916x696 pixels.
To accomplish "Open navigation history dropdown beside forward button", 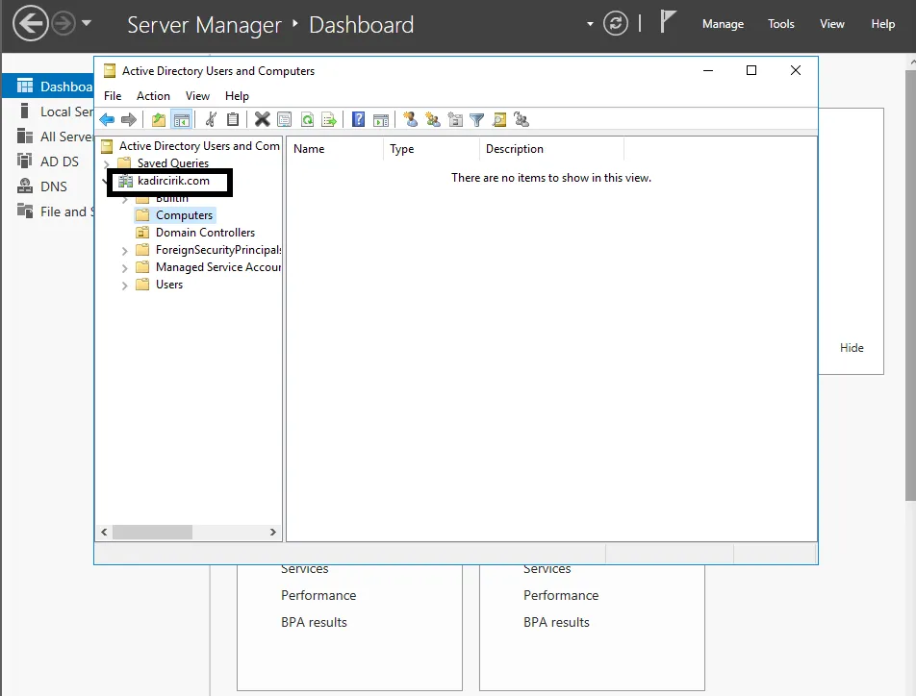I will pos(87,23).
